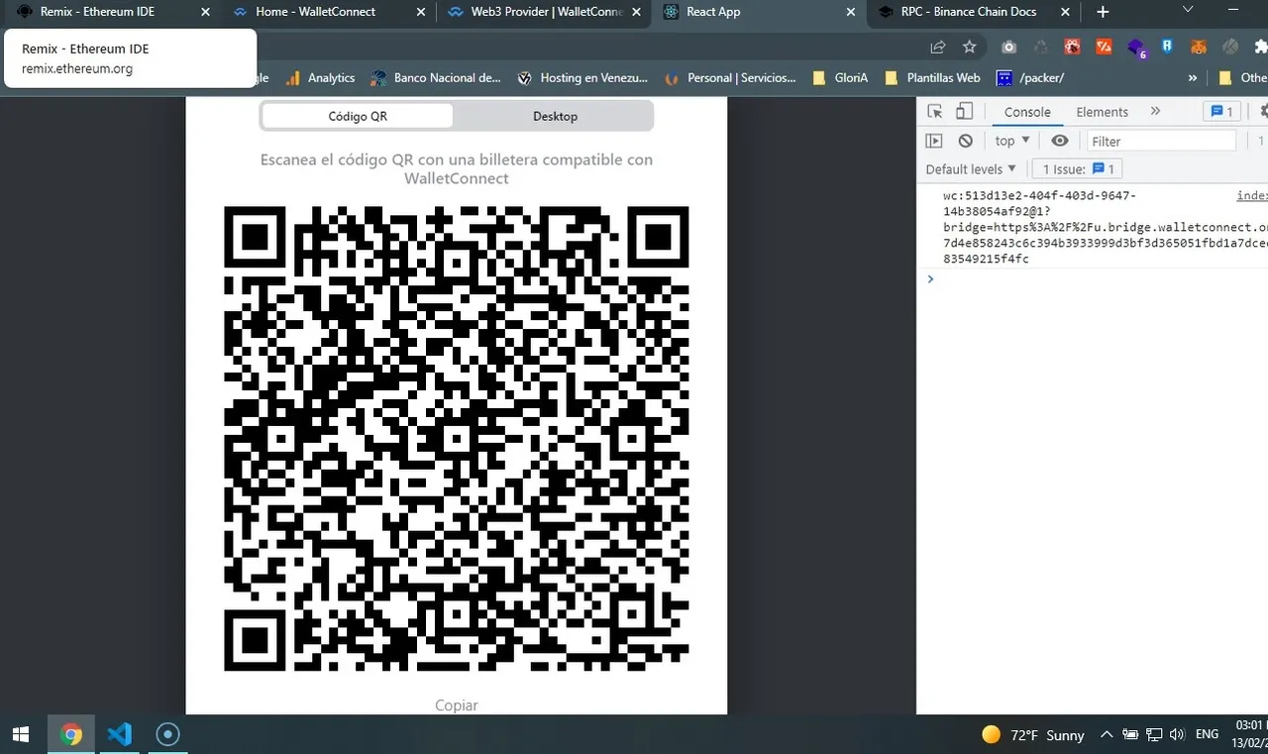The width and height of the screenshot is (1268, 754).
Task: Close the Remix - Ethereum IDE tab
Action: (x=205, y=12)
